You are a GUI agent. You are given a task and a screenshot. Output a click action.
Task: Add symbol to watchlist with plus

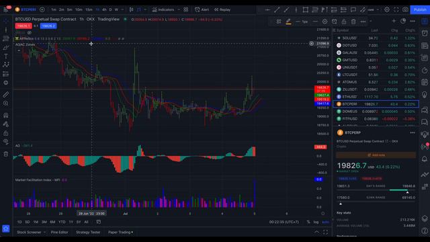click(x=394, y=21)
